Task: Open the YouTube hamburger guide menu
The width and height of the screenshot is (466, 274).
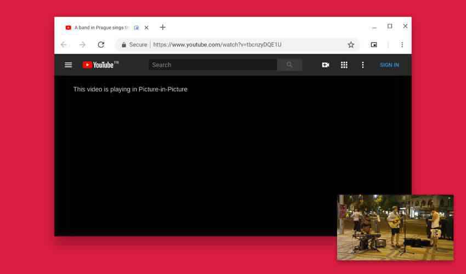Action: pos(69,65)
